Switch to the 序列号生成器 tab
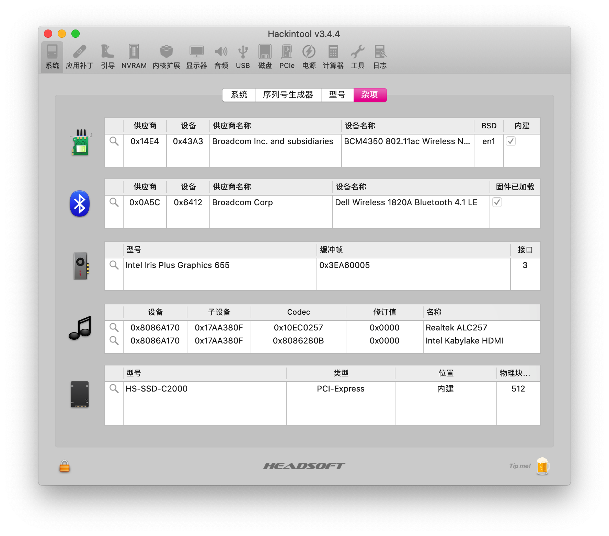Viewport: 609px width, 536px height. [288, 95]
